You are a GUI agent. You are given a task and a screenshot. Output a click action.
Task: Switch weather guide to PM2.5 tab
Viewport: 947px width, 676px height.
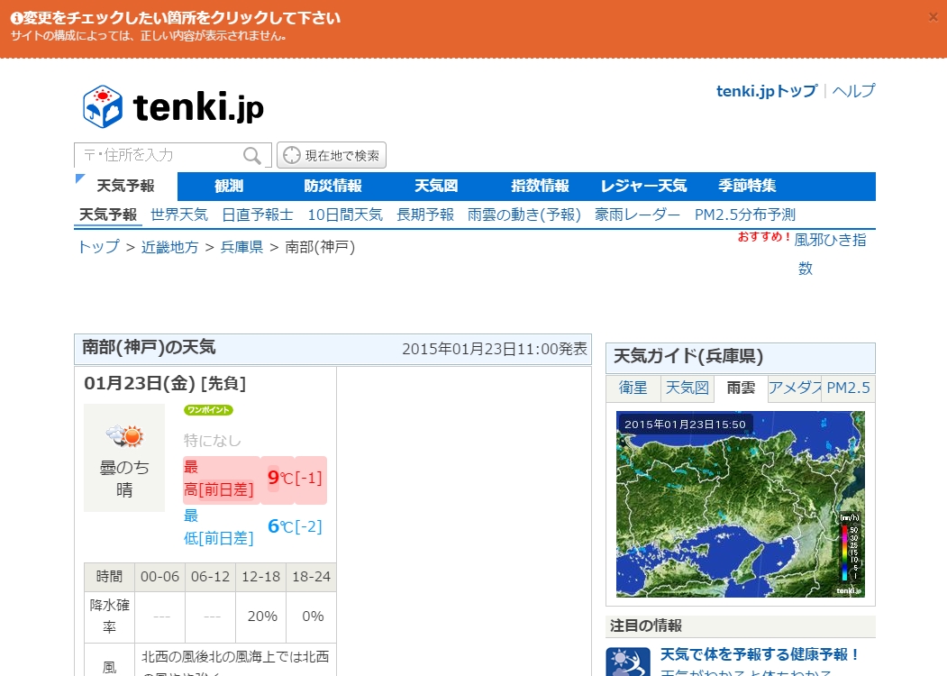point(848,388)
